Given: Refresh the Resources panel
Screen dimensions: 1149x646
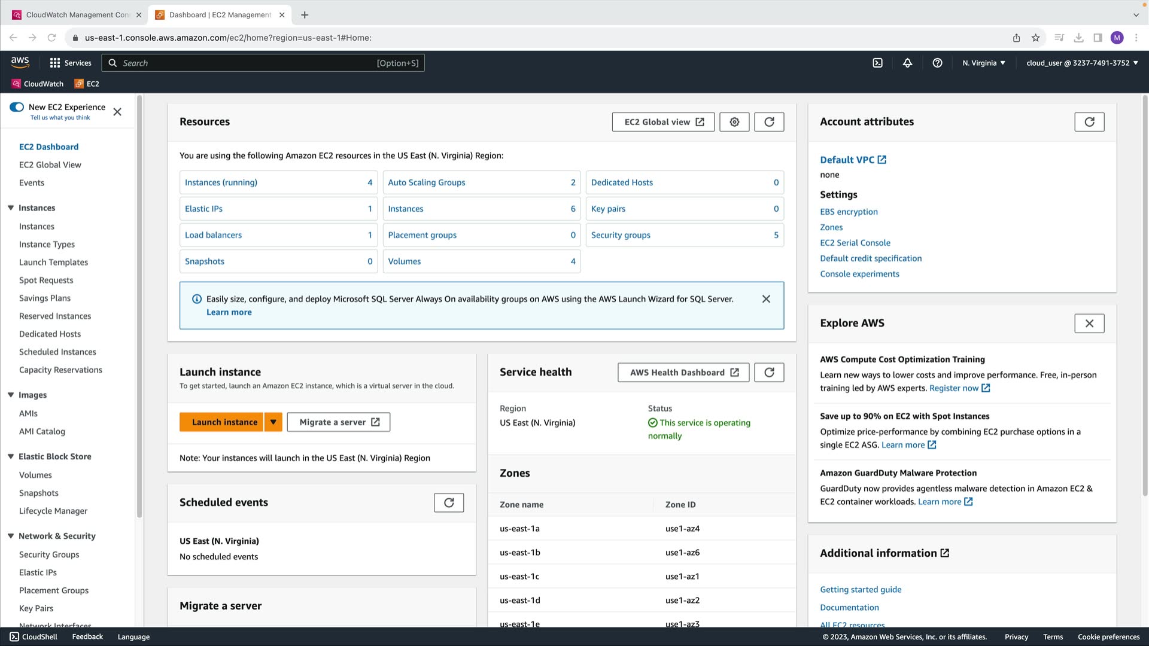Looking at the screenshot, I should pyautogui.click(x=769, y=122).
